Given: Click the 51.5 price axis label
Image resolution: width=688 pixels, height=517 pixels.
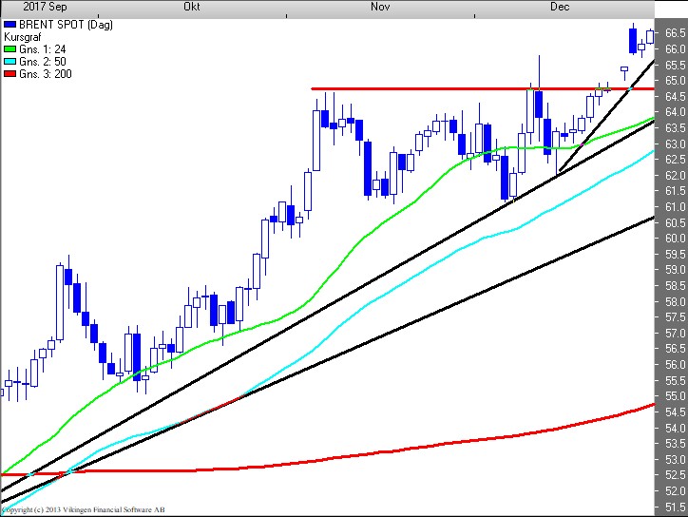Looking at the screenshot, I should pos(675,507).
